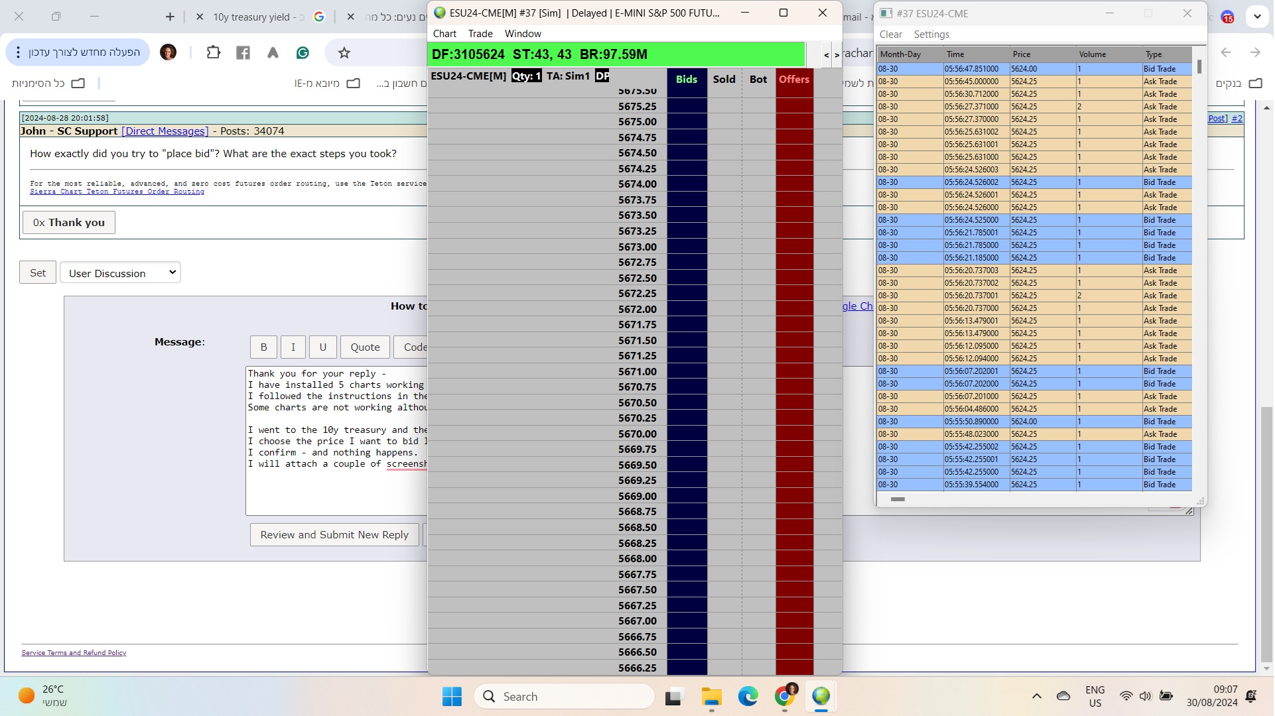The image size is (1275, 716).
Task: Click Review and Submit New Reply button
Action: (x=334, y=534)
